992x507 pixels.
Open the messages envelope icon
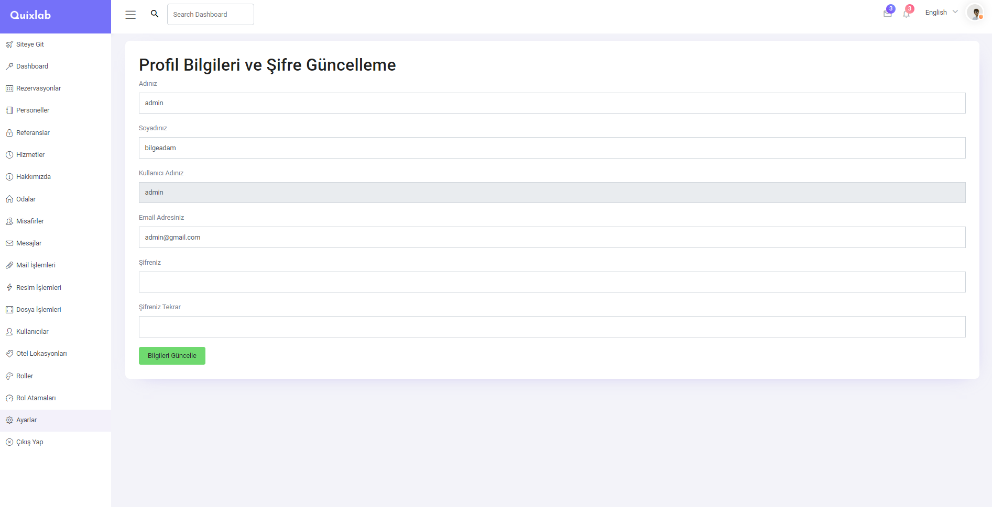pyautogui.click(x=887, y=14)
